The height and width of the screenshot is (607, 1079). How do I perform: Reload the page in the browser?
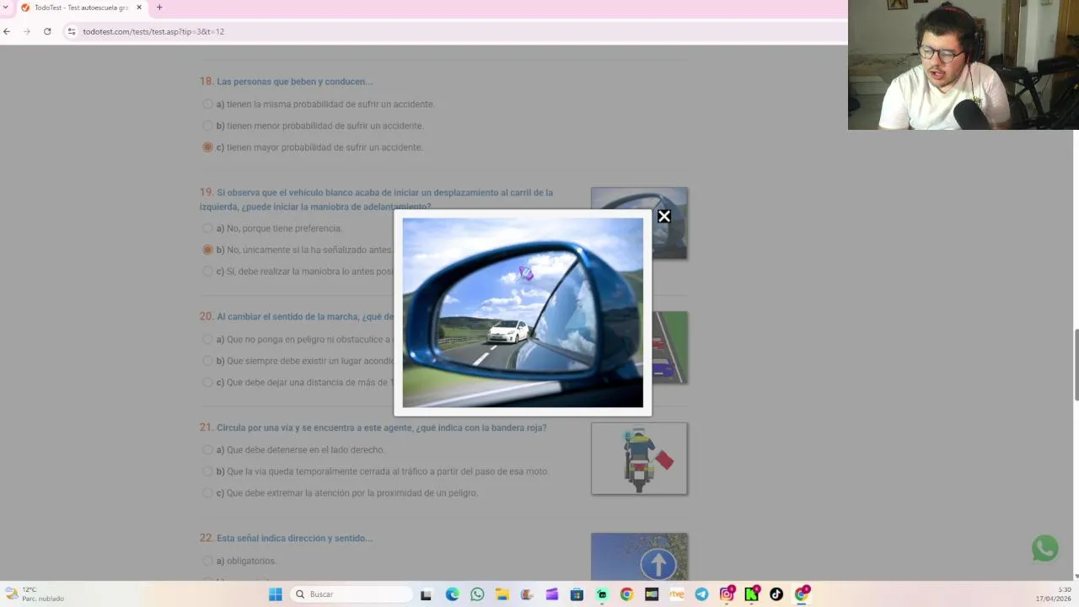[x=47, y=31]
